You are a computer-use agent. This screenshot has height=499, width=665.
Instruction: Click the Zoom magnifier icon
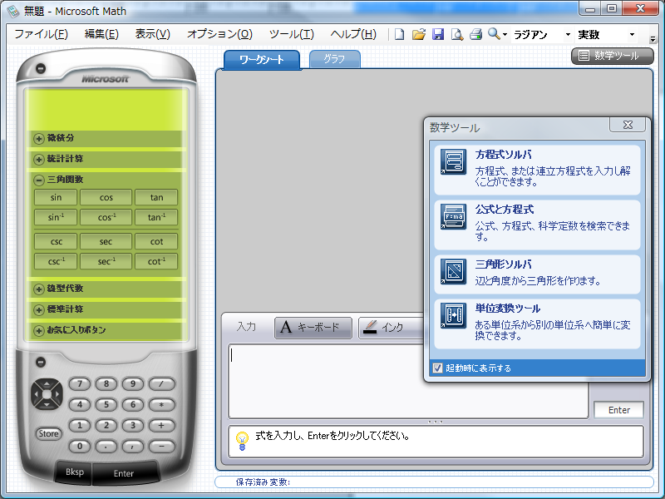[494, 33]
